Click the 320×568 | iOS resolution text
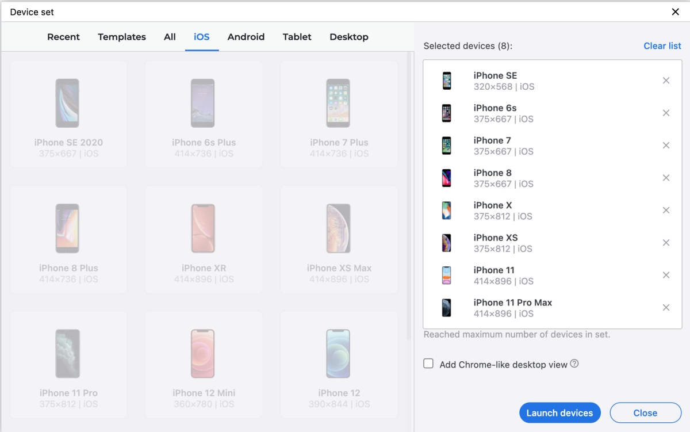The width and height of the screenshot is (690, 432). click(504, 87)
